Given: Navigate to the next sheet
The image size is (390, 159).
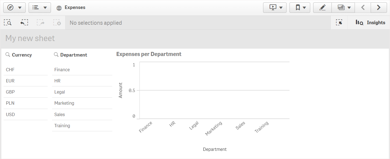Looking at the screenshot, I should (379, 7).
